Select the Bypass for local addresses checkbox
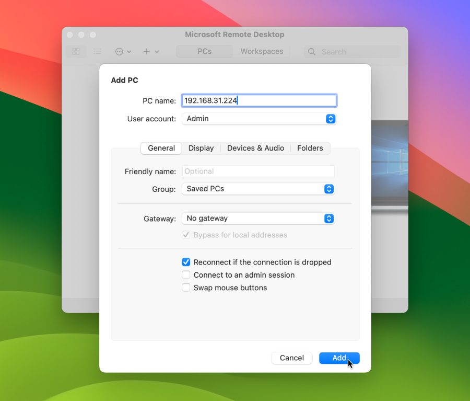 pyautogui.click(x=186, y=235)
